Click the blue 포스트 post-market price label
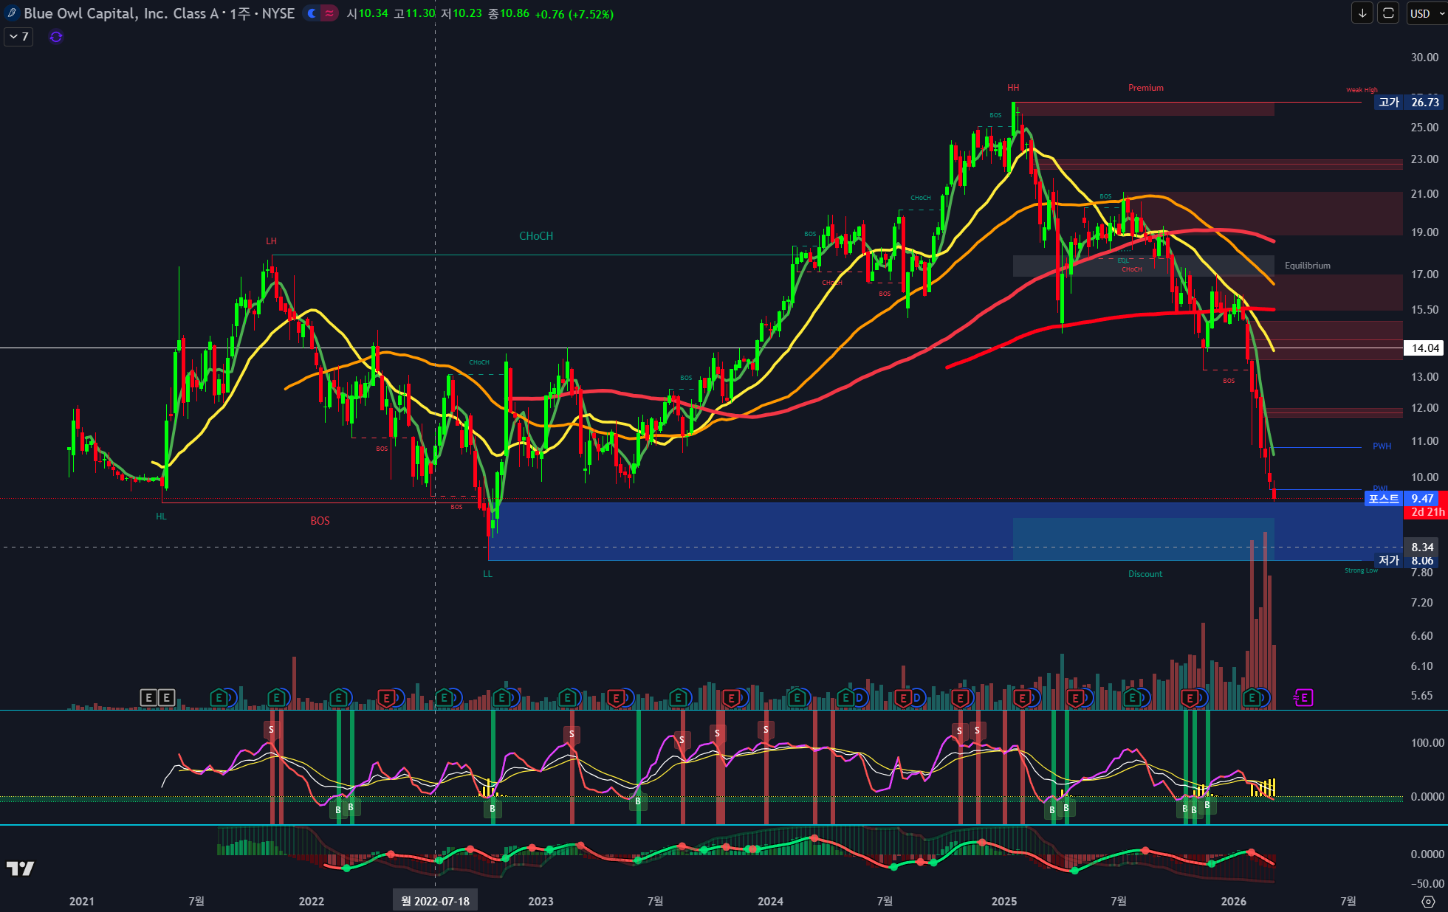Image resolution: width=1448 pixels, height=912 pixels. (1383, 499)
